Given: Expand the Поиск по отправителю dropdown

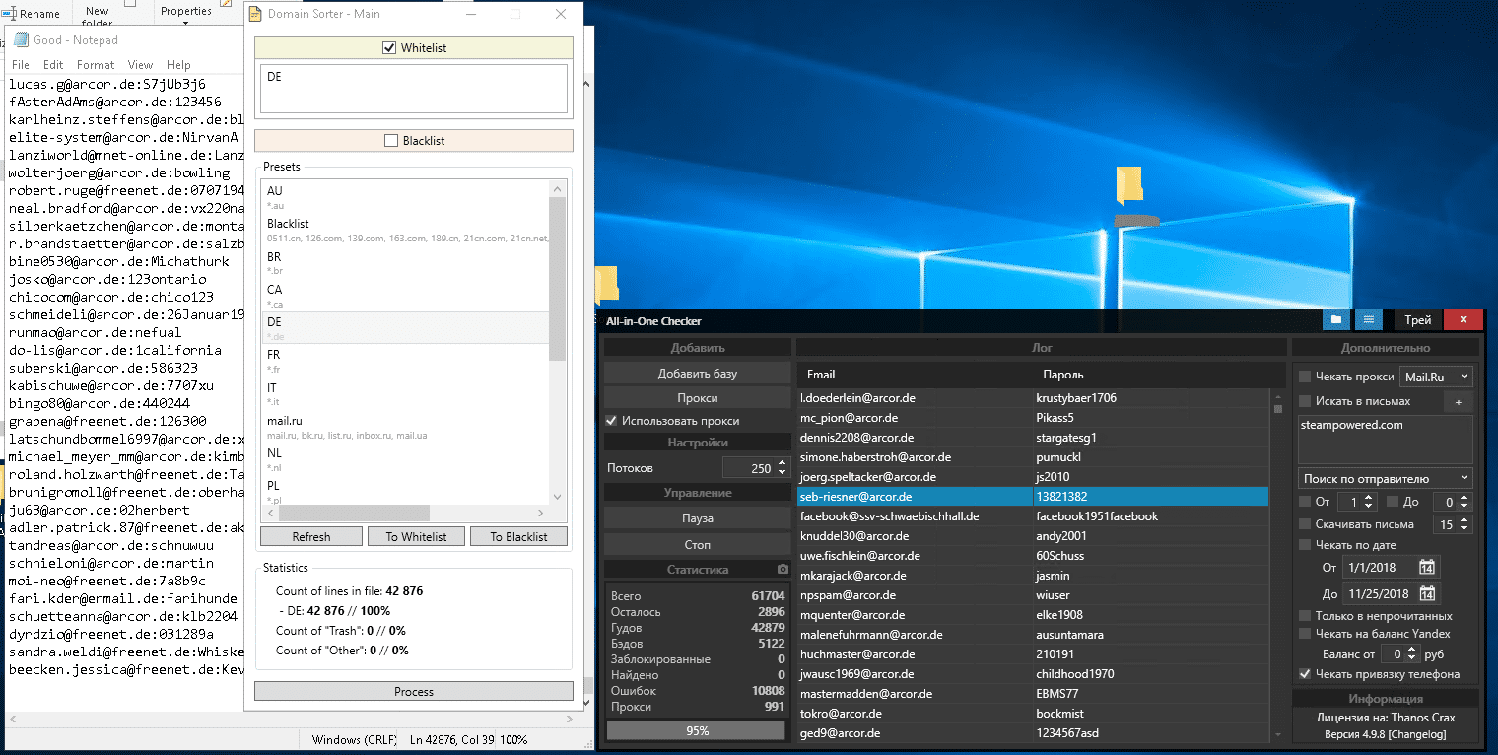Looking at the screenshot, I should 1385,478.
